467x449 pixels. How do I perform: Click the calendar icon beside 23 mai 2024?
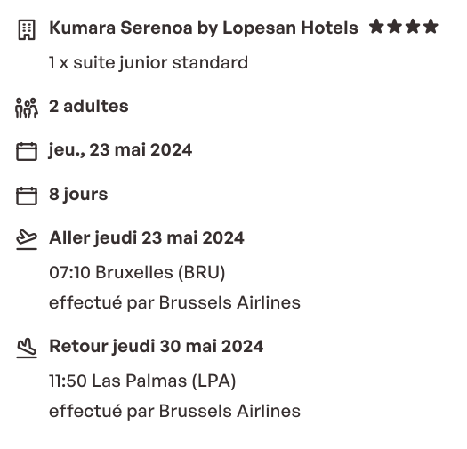coord(27,151)
